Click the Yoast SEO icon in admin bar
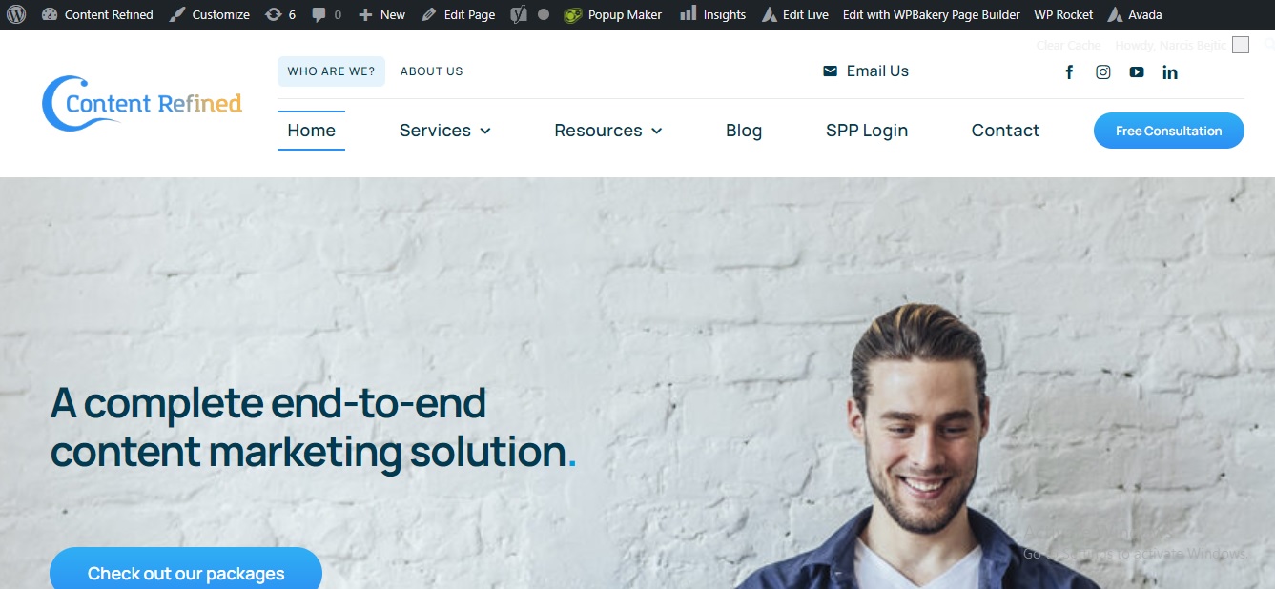This screenshot has width=1275, height=589. 519,14
